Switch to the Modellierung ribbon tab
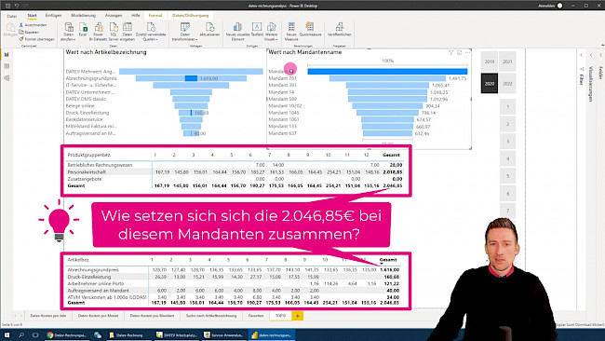This screenshot has height=341, width=605. click(84, 16)
